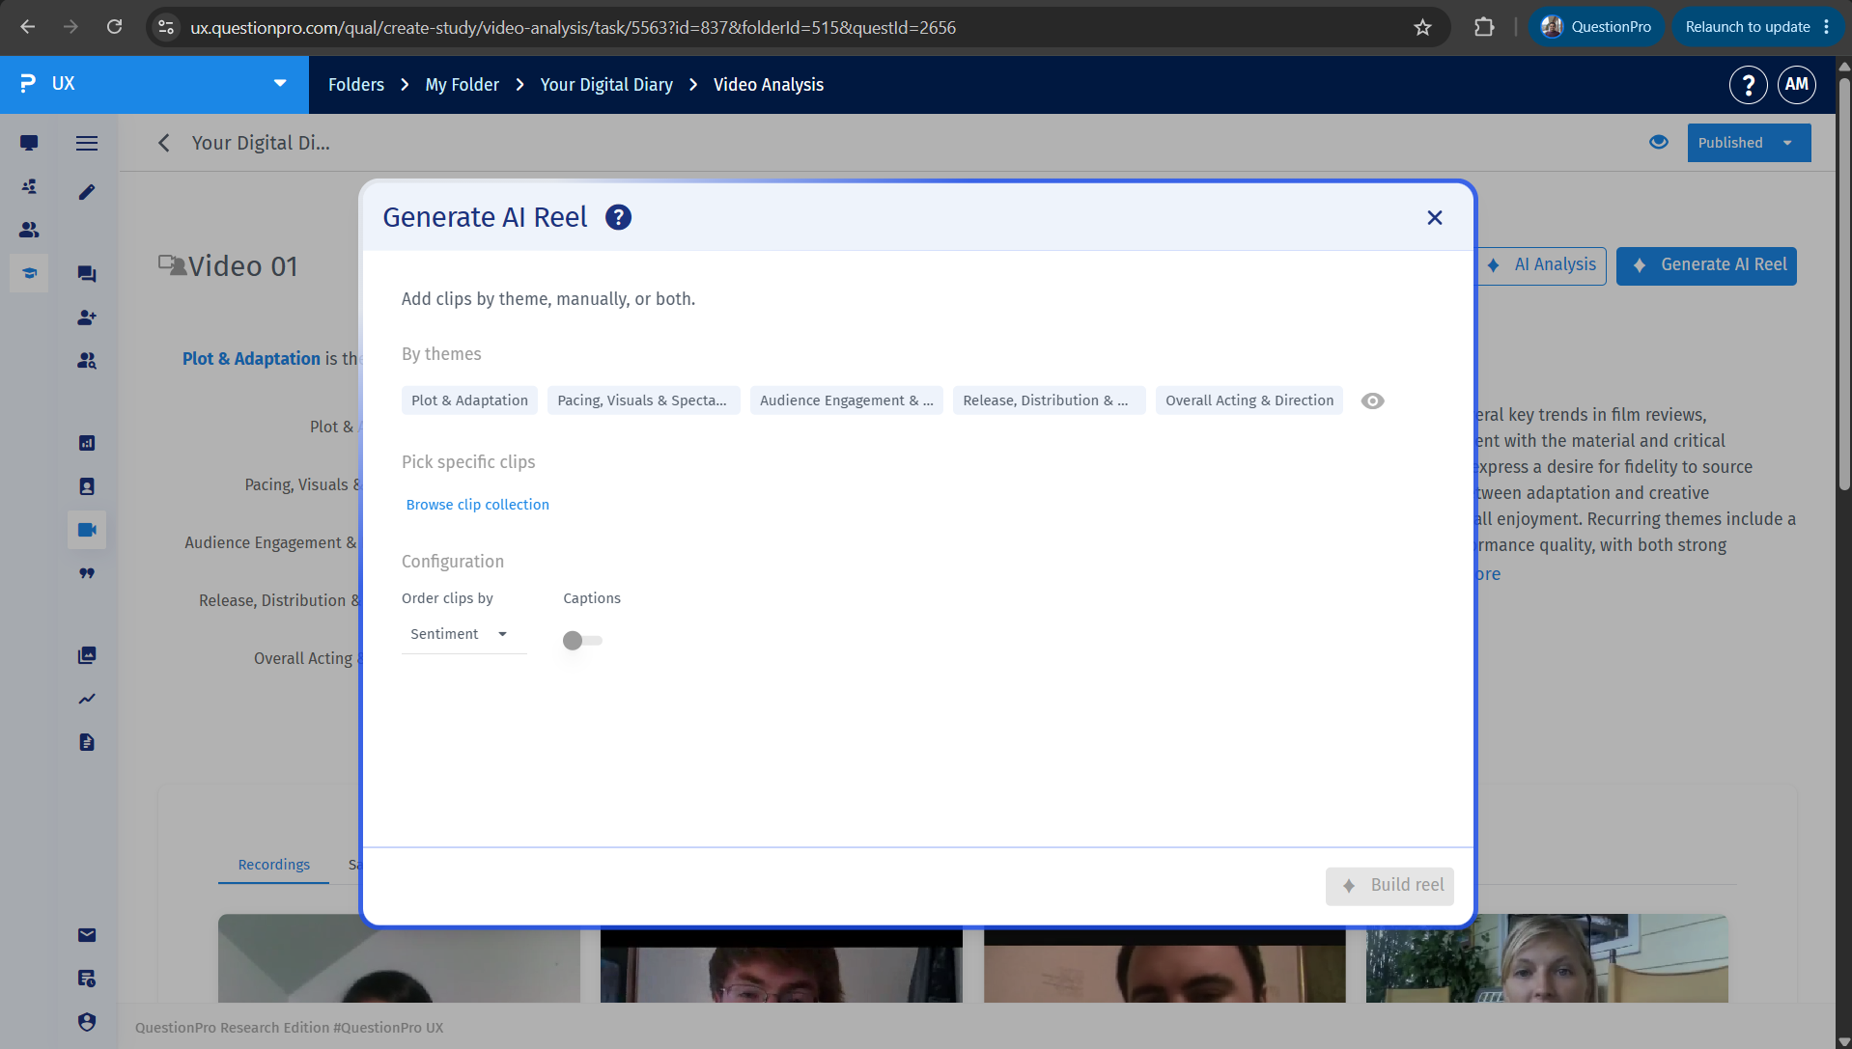This screenshot has height=1049, width=1852.
Task: Open the Browse clip collection link
Action: [477, 505]
